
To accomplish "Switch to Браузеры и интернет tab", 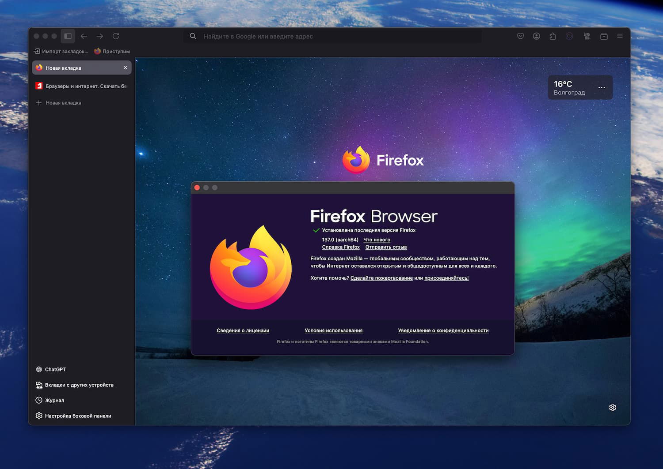I will tap(82, 86).
